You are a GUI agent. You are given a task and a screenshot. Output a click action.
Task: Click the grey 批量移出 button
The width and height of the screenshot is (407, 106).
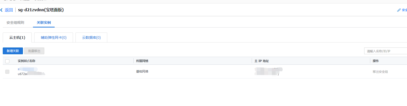(34, 51)
